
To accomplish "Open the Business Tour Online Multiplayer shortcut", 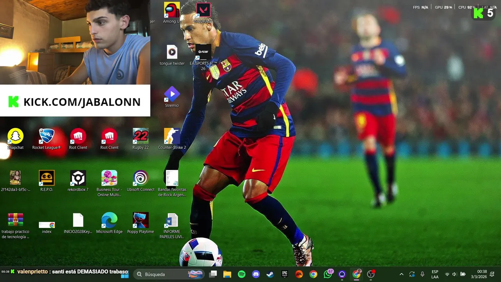I will [109, 183].
